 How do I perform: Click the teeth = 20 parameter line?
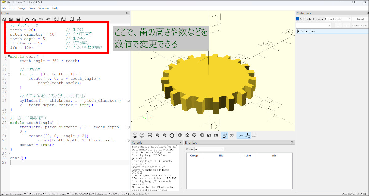pyautogui.click(x=23, y=30)
